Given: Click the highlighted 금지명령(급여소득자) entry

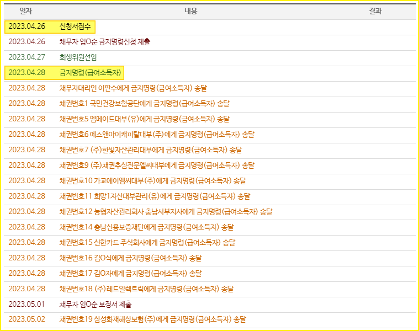Looking at the screenshot, I should coord(90,73).
